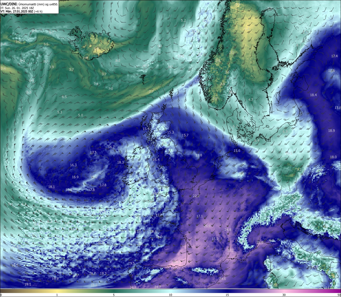Image resolution: width=341 pixels, height=297 pixels.
Task: Click the 15.4 value west of Scotland
Action: click(146, 129)
